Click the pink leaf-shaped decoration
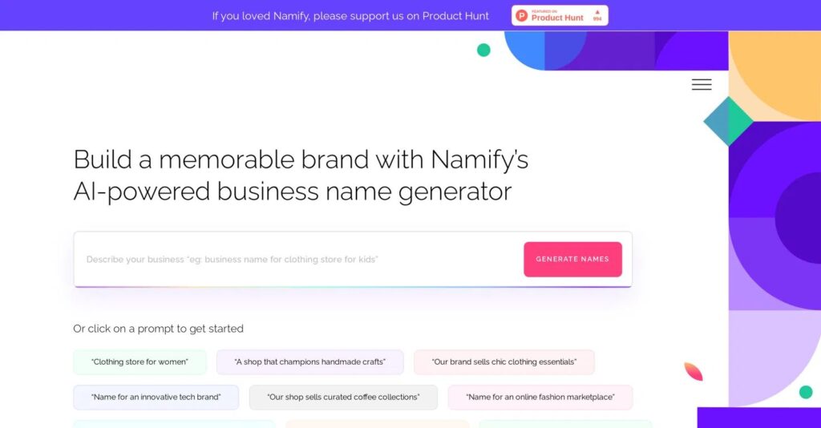Image resolution: width=821 pixels, height=428 pixels. [693, 371]
